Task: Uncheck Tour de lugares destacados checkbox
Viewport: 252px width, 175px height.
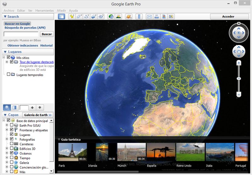Action: (12, 62)
